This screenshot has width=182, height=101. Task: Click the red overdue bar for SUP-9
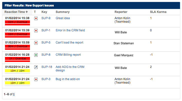(x=17, y=22)
